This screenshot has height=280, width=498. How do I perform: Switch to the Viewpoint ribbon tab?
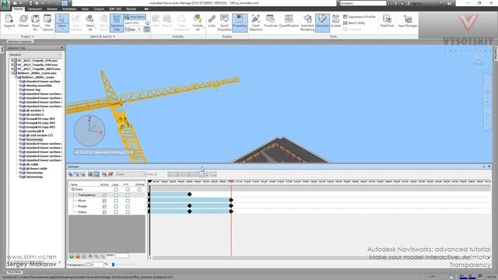point(34,9)
